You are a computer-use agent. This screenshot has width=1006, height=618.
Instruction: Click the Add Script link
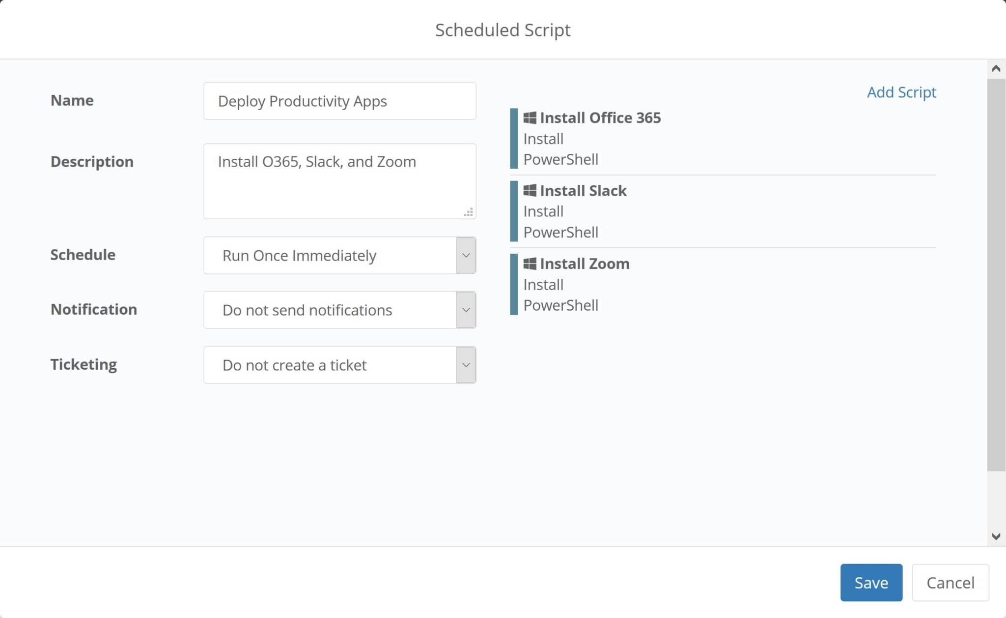(x=901, y=92)
